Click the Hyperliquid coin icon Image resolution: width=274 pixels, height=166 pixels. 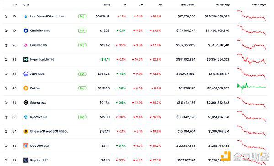click(x=26, y=60)
